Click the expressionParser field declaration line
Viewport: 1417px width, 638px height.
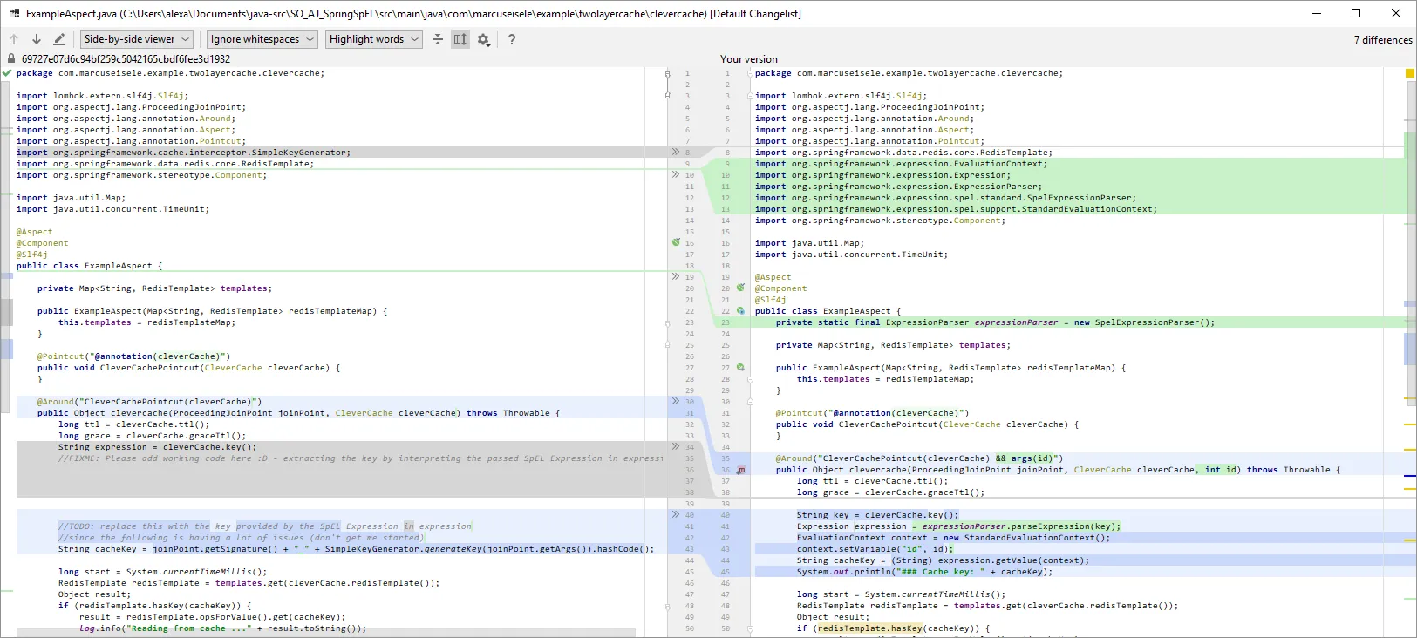pos(994,322)
